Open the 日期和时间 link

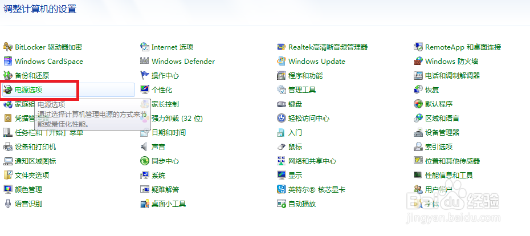169,133
